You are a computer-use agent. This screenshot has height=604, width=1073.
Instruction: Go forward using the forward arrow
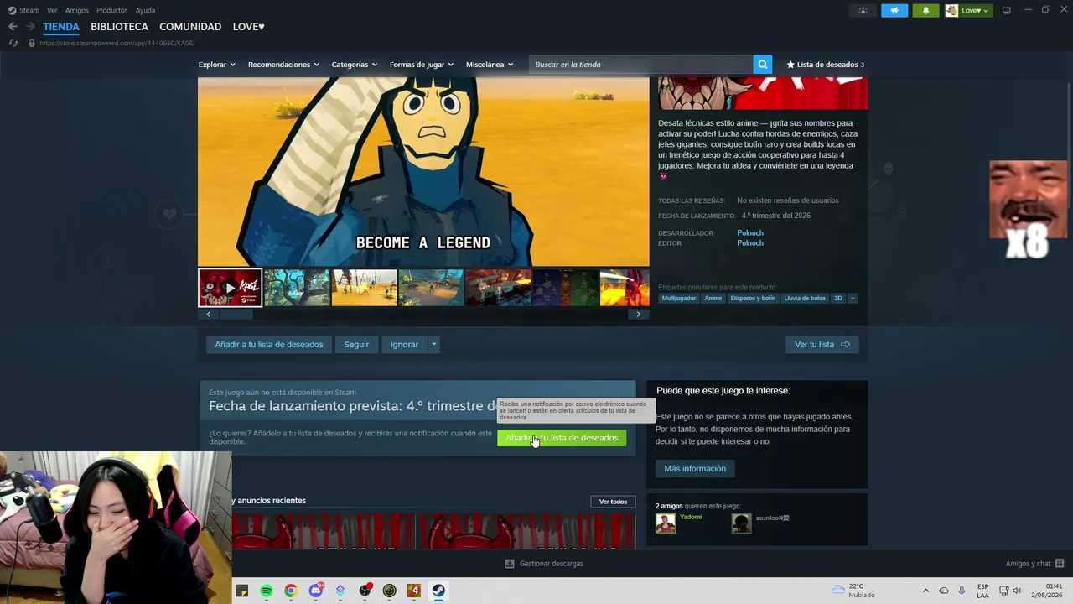(x=30, y=27)
